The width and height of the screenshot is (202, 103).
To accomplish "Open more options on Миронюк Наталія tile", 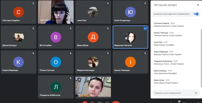I will point(145,28).
